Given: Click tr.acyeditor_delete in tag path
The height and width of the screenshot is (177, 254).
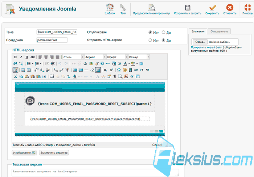Looking at the screenshot, I should click(x=68, y=145).
